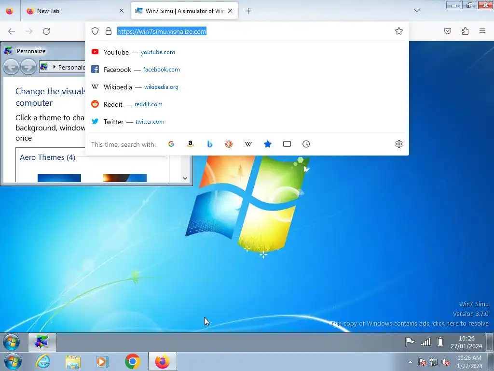Search open tabs via the tab icon
This screenshot has width=494, height=371.
pyautogui.click(x=287, y=144)
